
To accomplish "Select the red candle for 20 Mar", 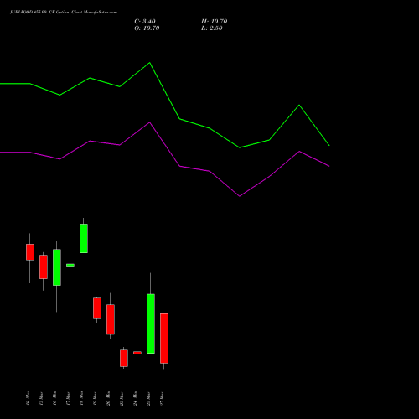I will (111, 319).
